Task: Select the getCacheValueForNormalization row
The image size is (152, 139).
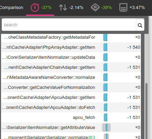Action: pyautogui.click(x=71, y=87)
